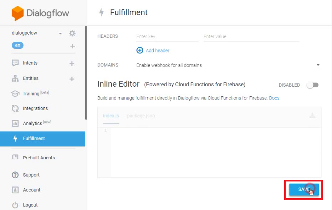Click the Support question mark icon

[x=15, y=175]
